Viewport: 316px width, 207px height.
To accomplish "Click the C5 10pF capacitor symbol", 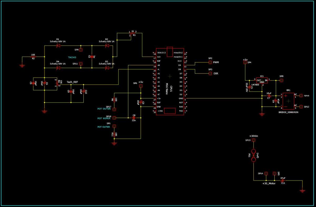I will coord(33,83).
